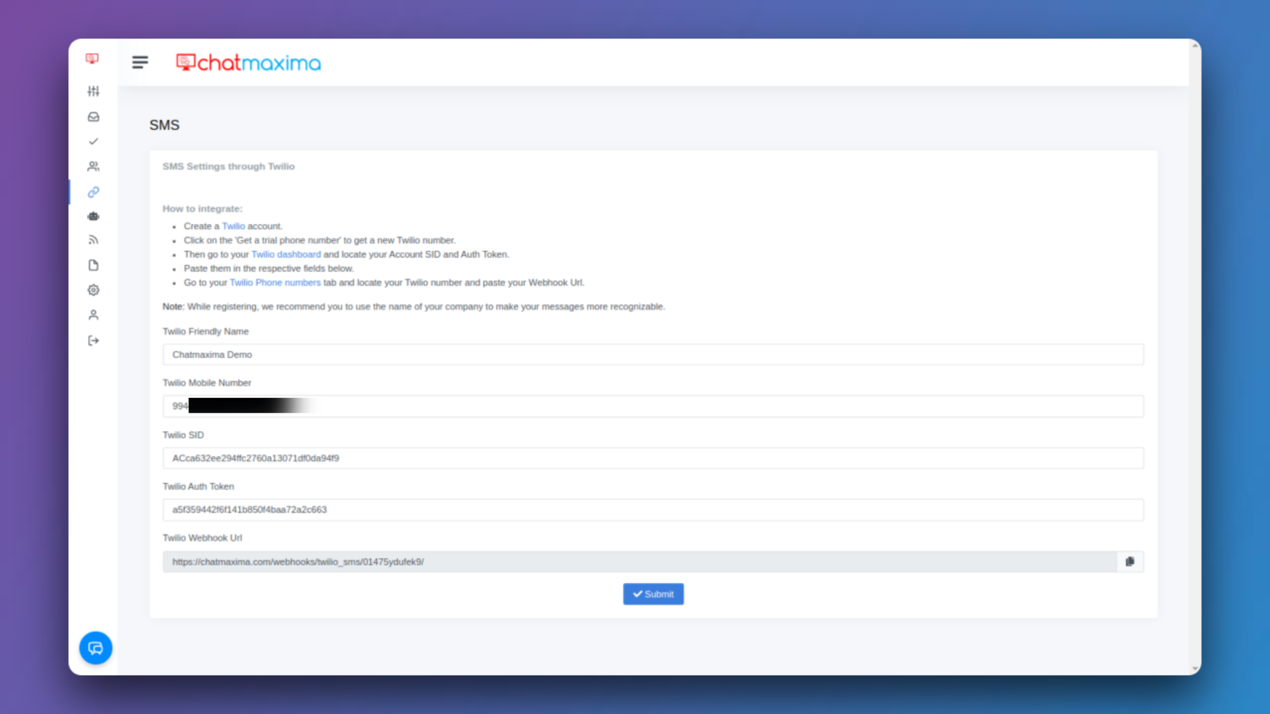Focus the Twilio Auth Token field
The width and height of the screenshot is (1270, 714).
653,510
